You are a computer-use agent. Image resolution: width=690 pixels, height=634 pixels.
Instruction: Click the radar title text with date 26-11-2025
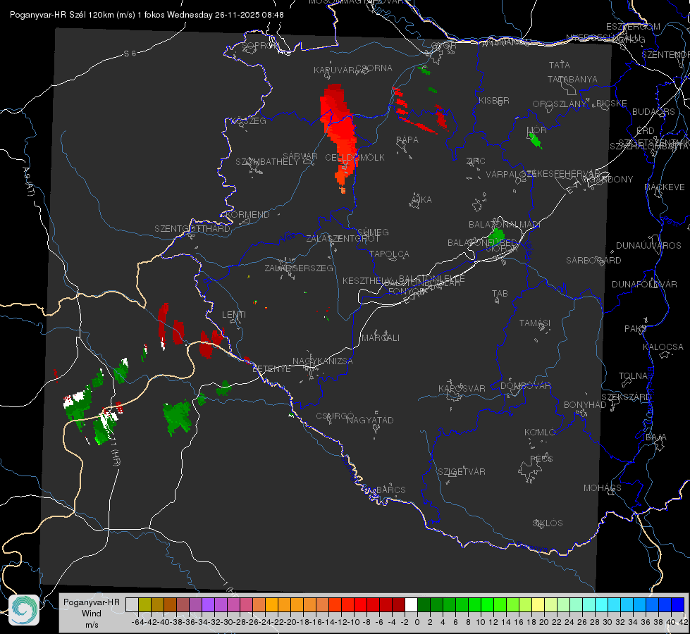147,15
